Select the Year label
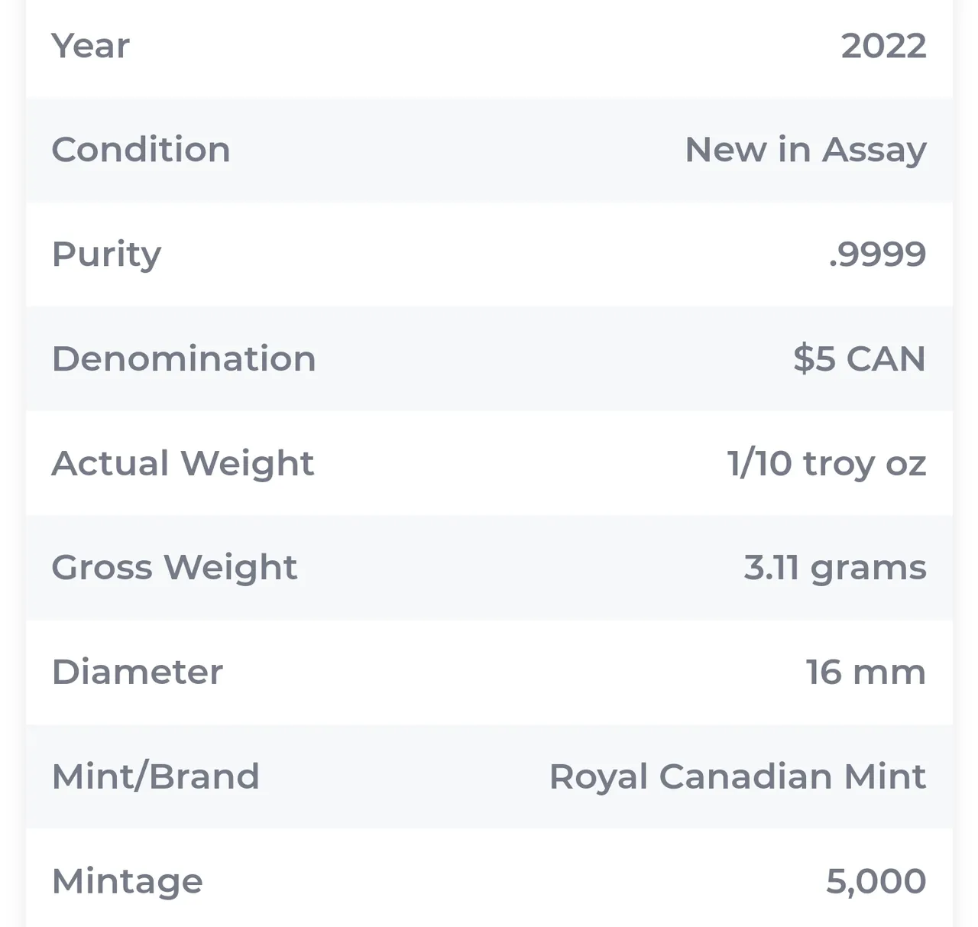978x927 pixels. [x=90, y=46]
